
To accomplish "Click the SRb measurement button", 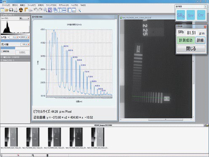I will 181,15.
